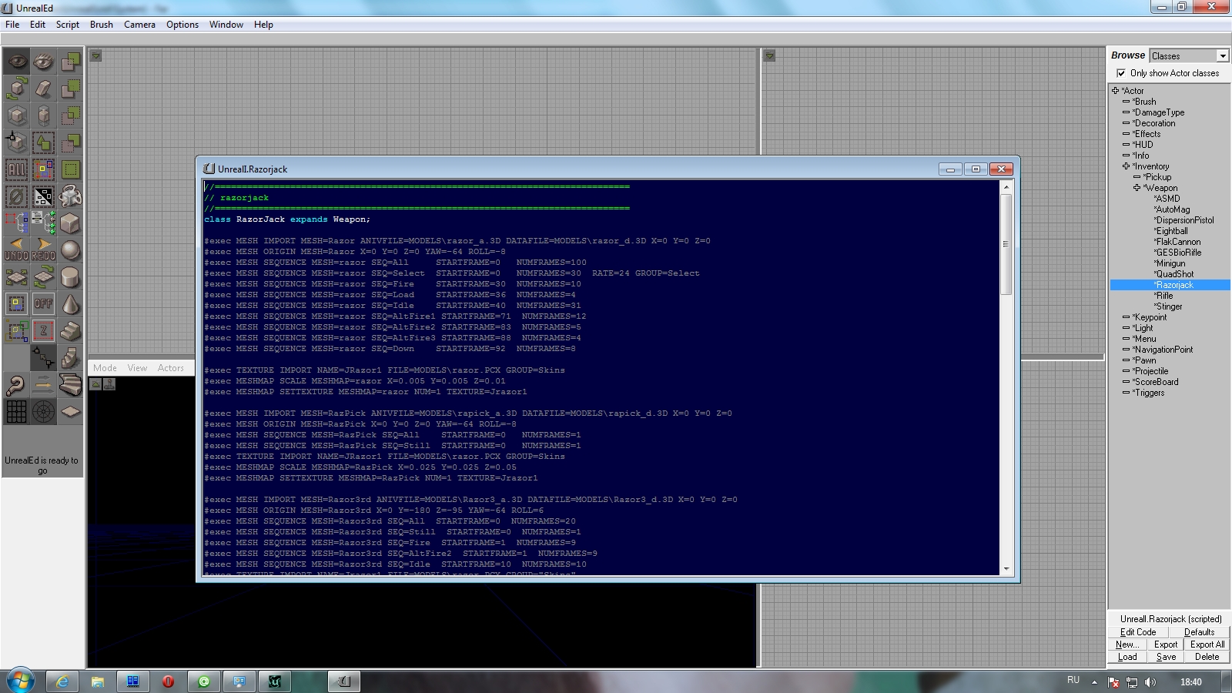
Task: Click the Select All button
Action: point(17,169)
